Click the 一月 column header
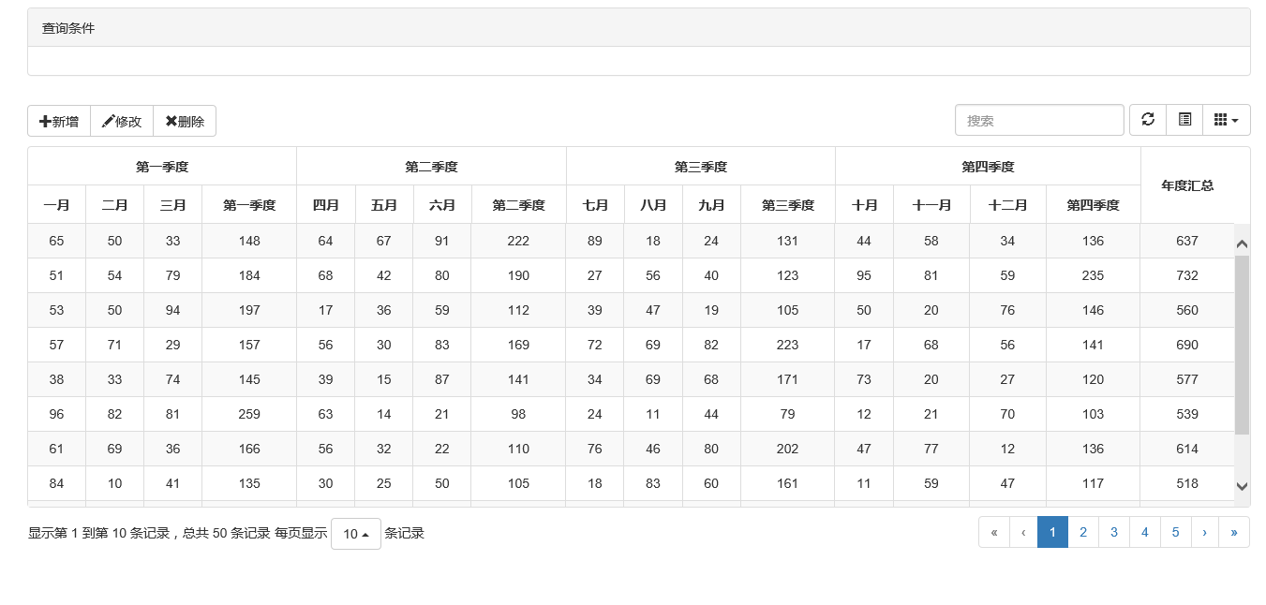The image size is (1266, 605). (x=56, y=205)
